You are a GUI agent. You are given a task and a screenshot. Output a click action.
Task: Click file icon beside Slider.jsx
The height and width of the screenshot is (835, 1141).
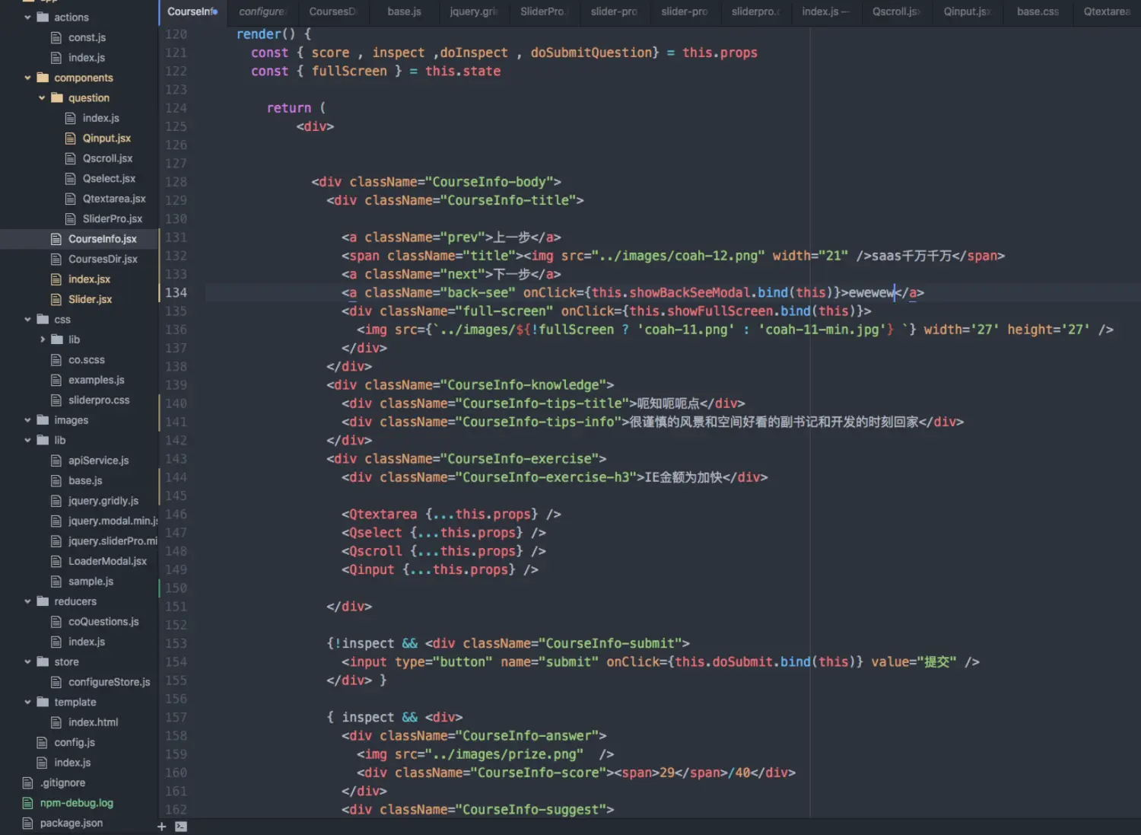[56, 299]
